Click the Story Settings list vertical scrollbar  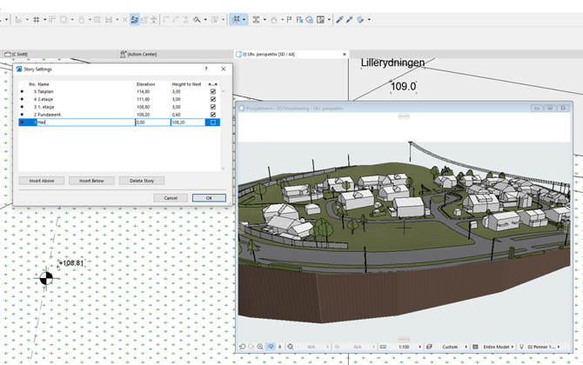click(x=224, y=129)
